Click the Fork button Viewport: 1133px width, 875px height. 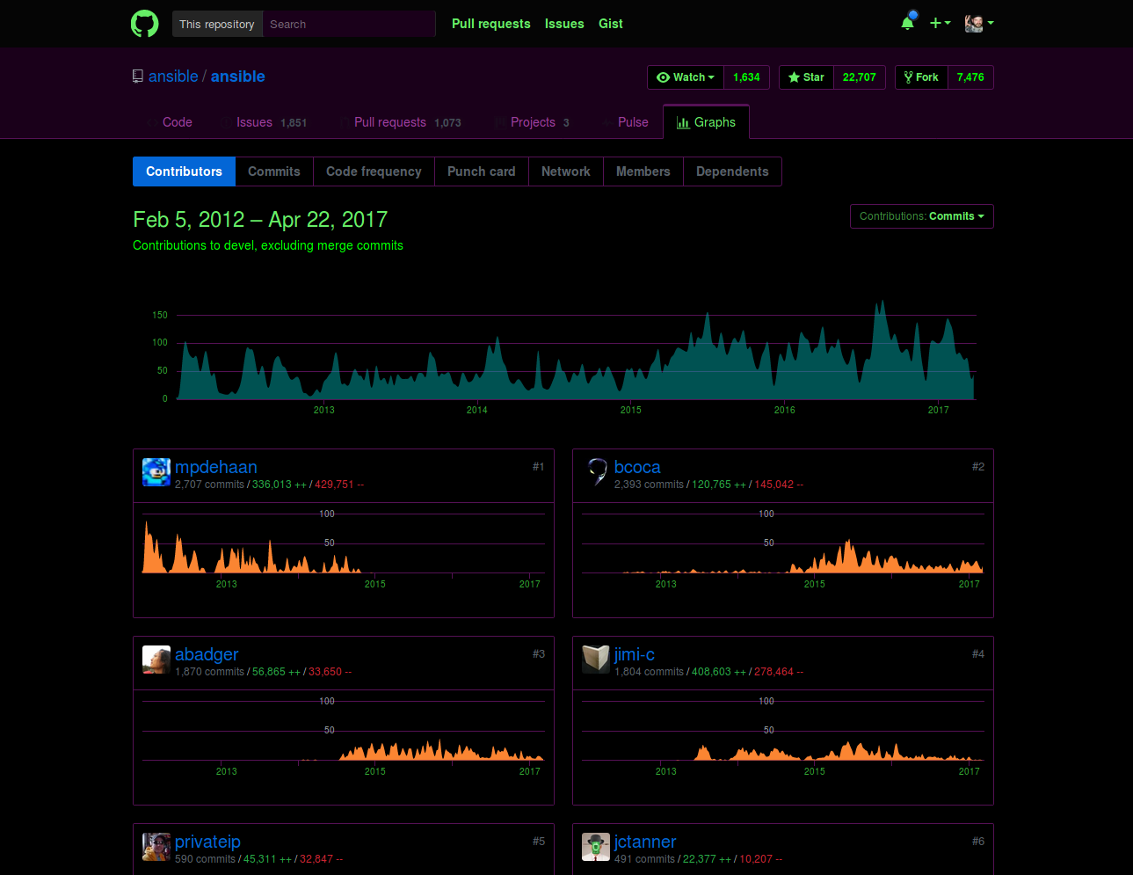point(921,77)
